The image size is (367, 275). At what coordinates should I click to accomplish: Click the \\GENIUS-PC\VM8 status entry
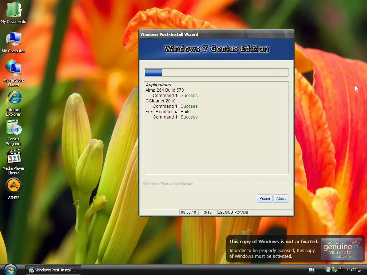tap(233, 212)
